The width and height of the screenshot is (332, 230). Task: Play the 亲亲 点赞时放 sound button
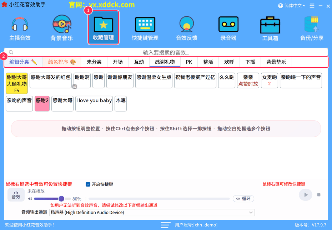pyautogui.click(x=248, y=80)
